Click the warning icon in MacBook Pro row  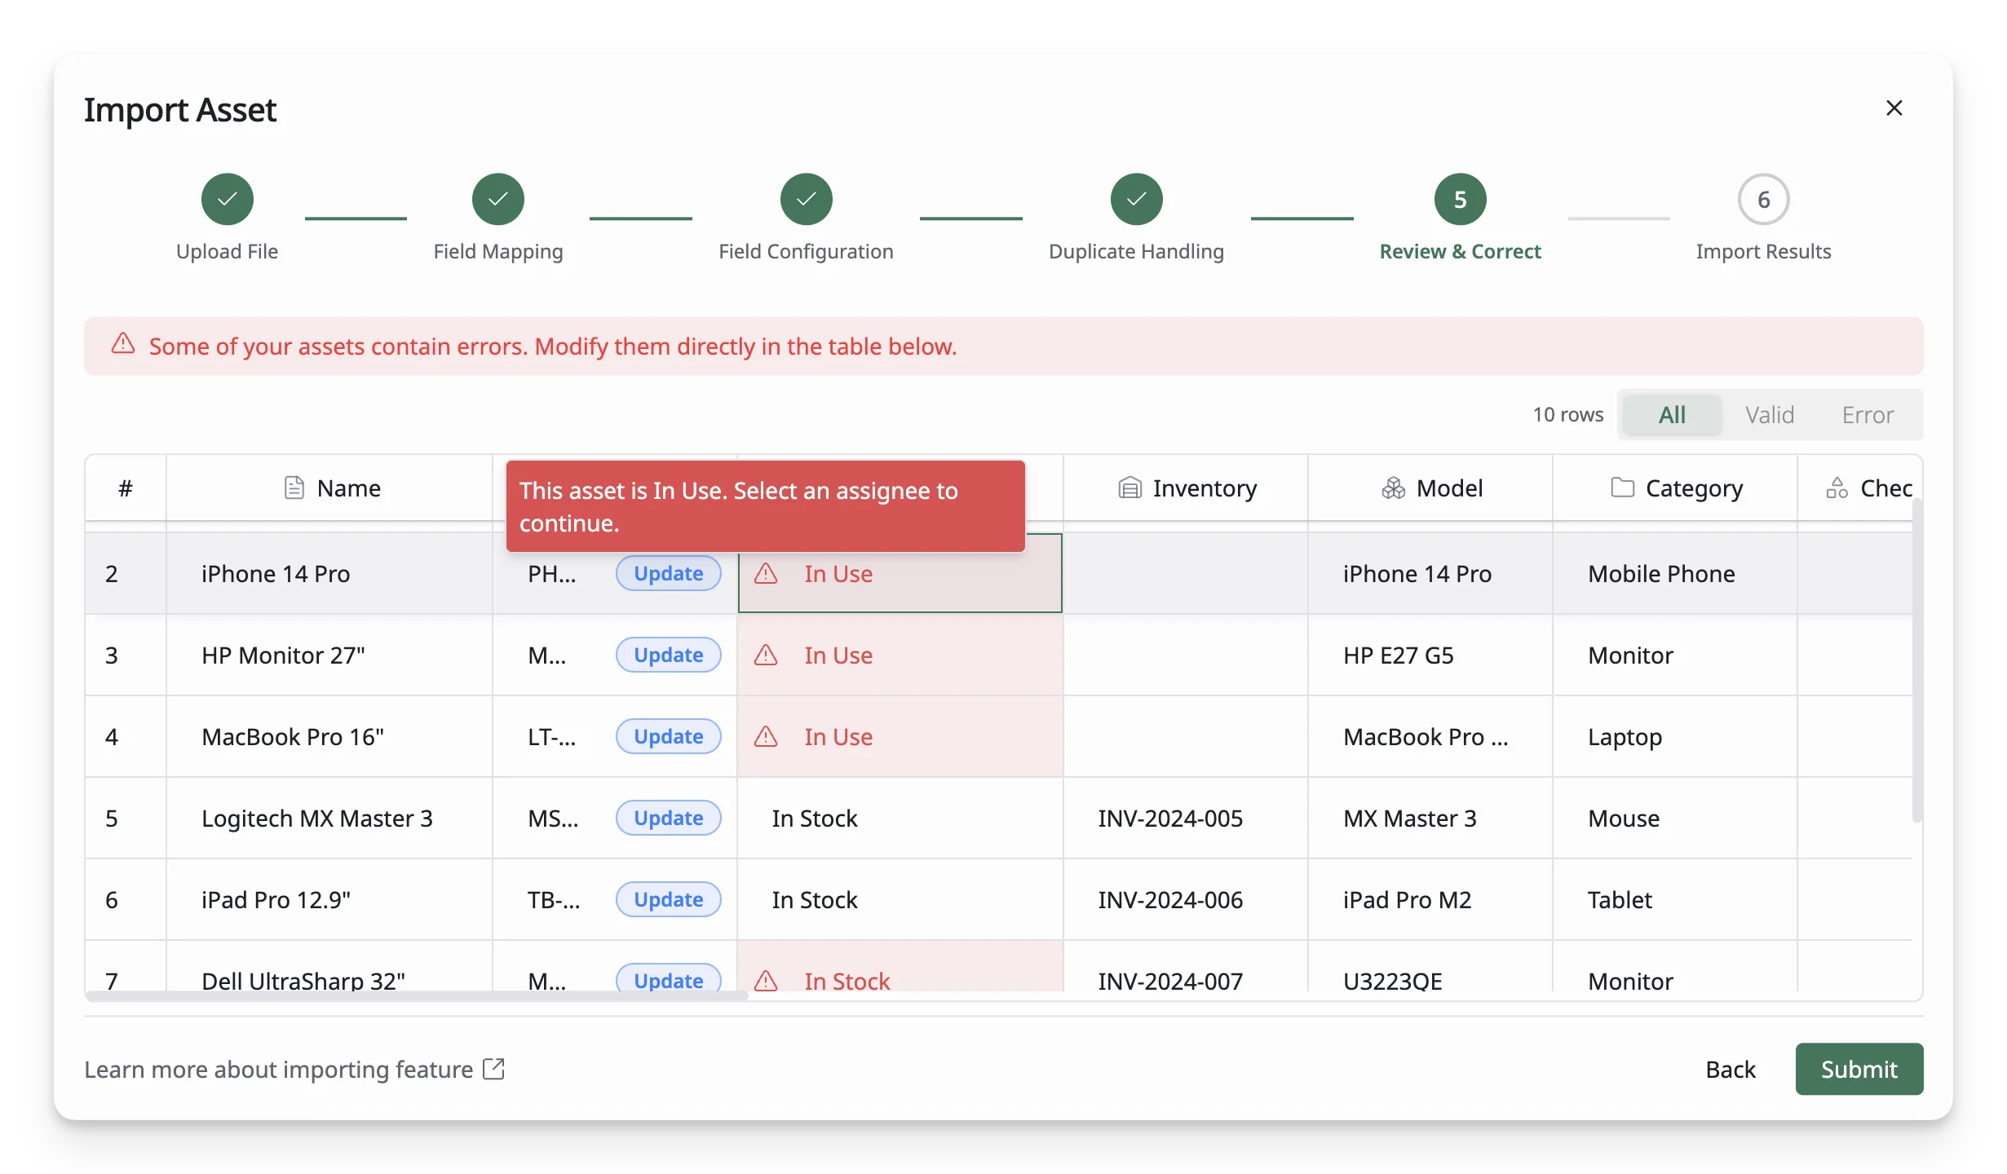766,736
